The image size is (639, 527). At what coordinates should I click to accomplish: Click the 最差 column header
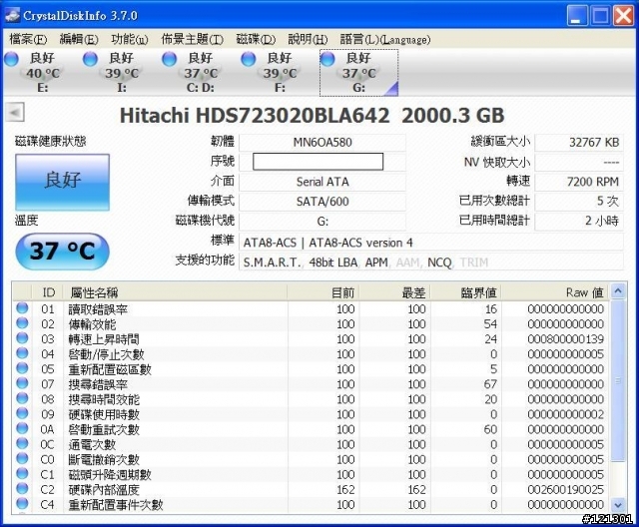pos(394,292)
